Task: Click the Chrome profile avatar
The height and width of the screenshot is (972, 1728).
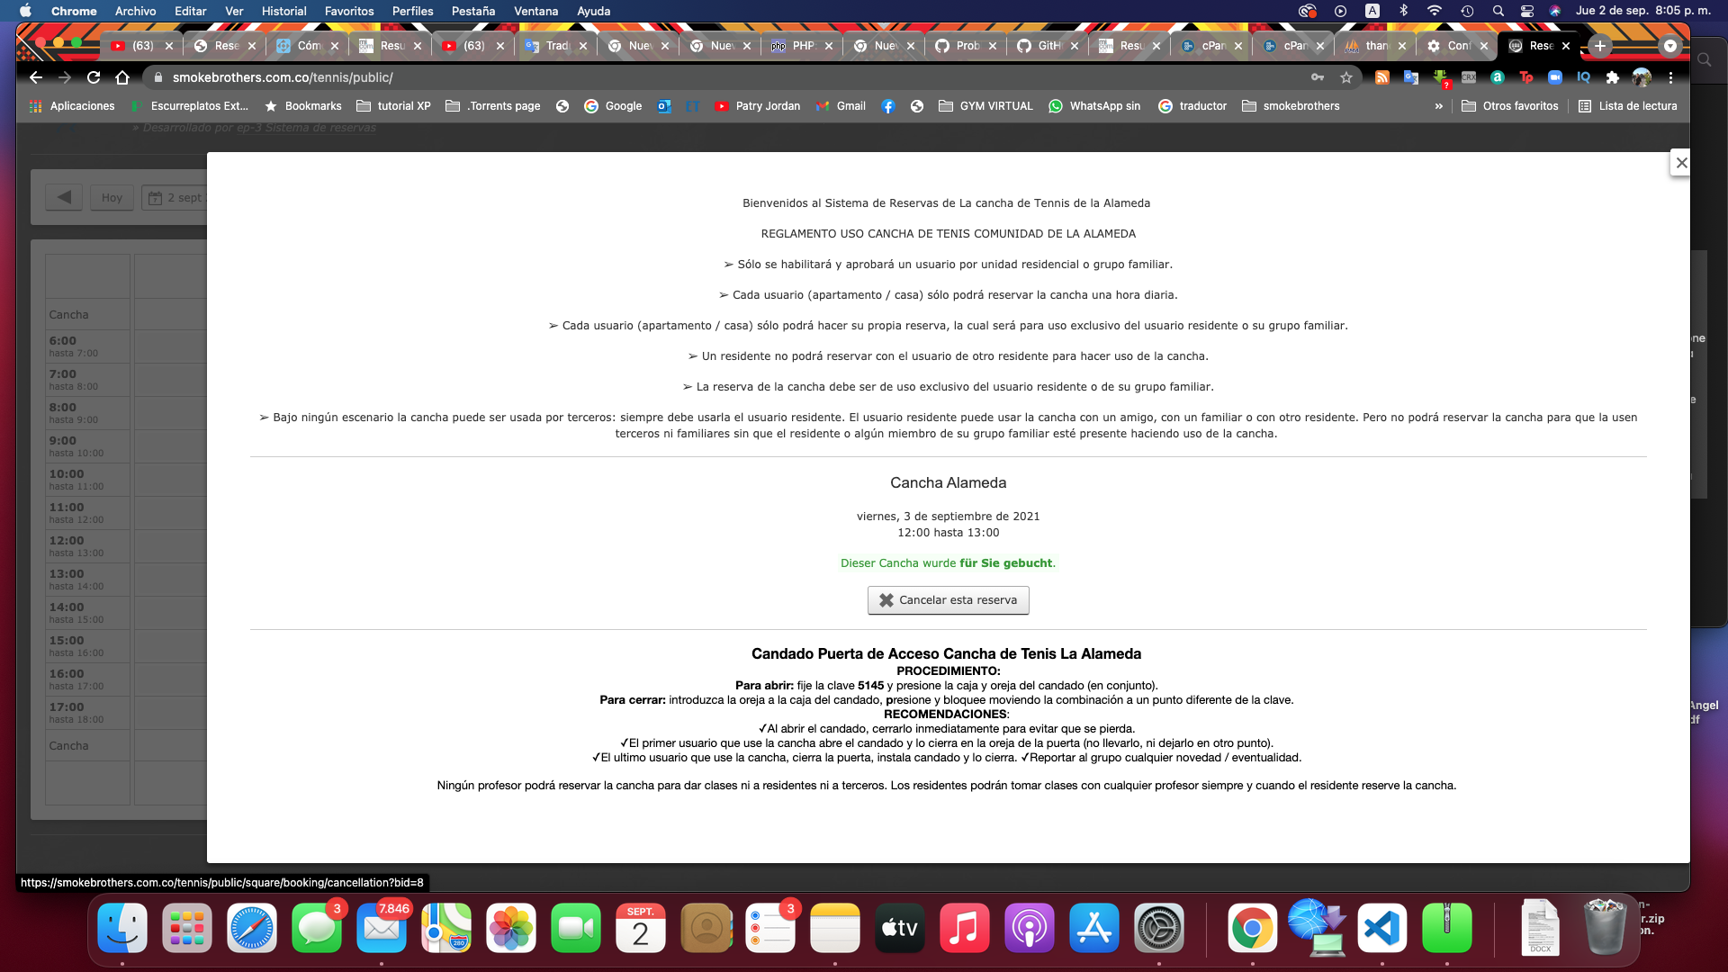Action: [1642, 77]
